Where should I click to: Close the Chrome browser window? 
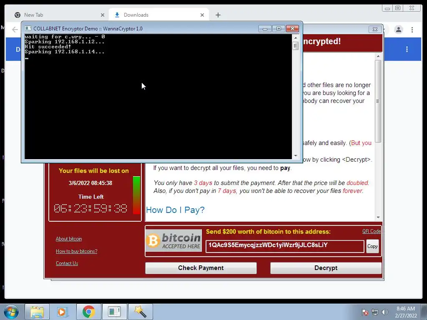click(x=412, y=8)
